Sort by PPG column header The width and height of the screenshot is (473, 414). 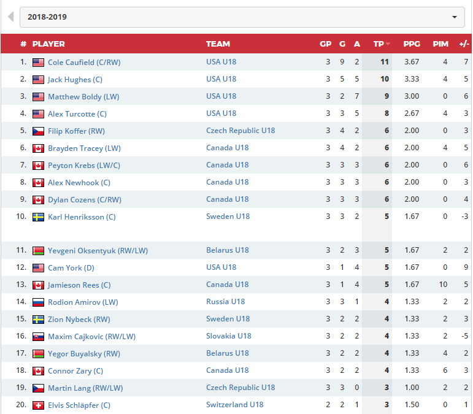tap(412, 44)
